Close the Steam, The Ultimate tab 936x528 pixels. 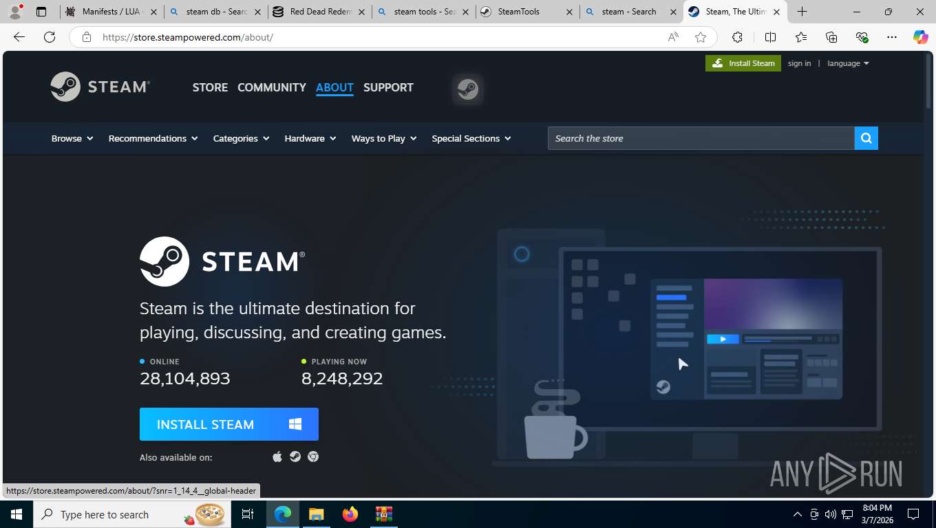point(776,12)
